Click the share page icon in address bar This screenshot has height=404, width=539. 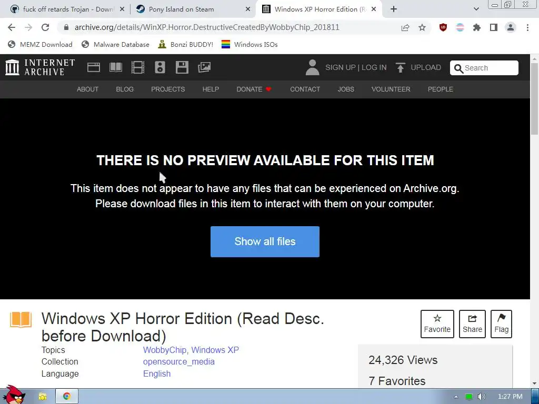tap(405, 27)
